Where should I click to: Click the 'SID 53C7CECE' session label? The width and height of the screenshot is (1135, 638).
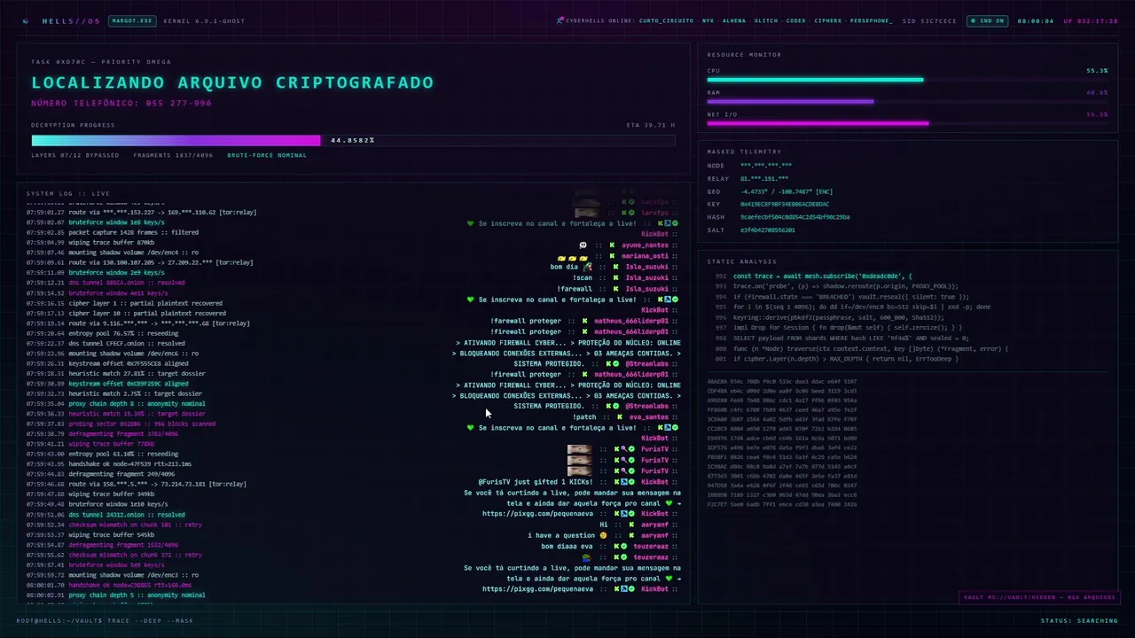click(929, 20)
